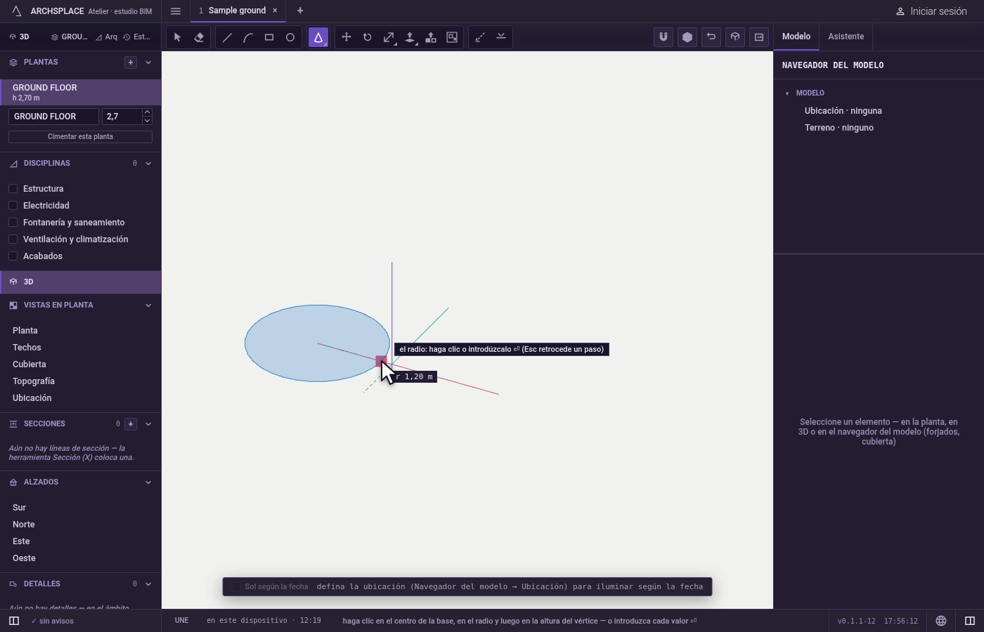The width and height of the screenshot is (984, 632).
Task: Click Cimentar esta planta button
Action: 80,137
